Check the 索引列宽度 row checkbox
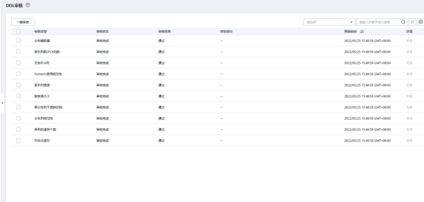424x202 pixels. point(19,85)
